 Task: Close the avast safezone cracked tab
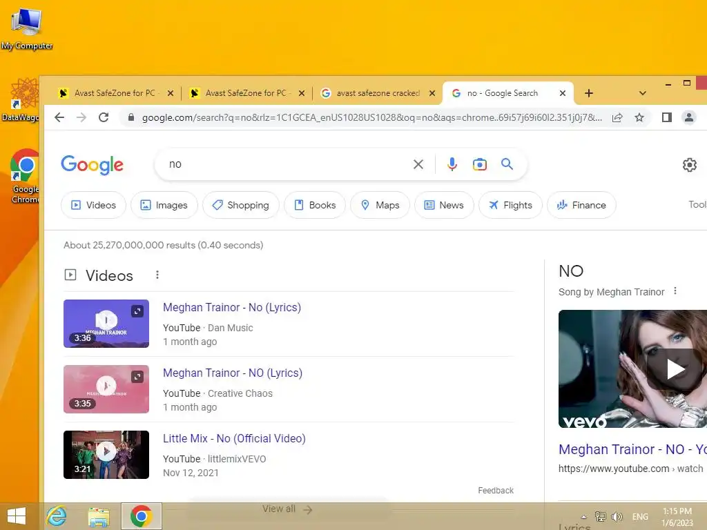(x=432, y=93)
